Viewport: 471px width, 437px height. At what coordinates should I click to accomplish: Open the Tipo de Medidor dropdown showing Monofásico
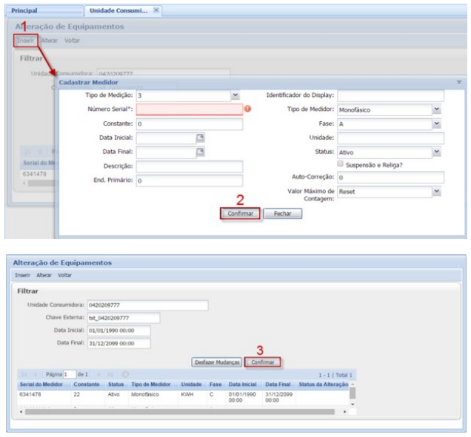(x=437, y=109)
